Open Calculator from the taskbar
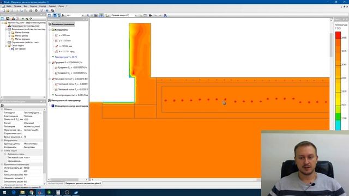This screenshot has width=349, height=196. (x=58, y=192)
